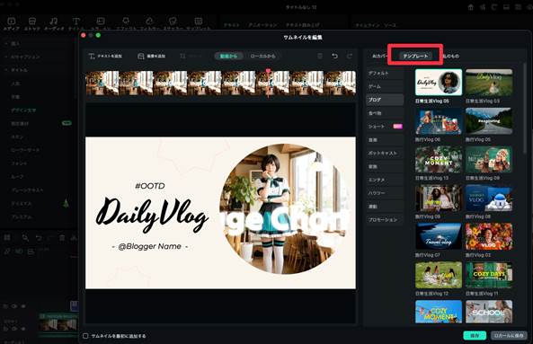Click the green 保存 (Save) button
533x344 pixels.
[x=475, y=336]
